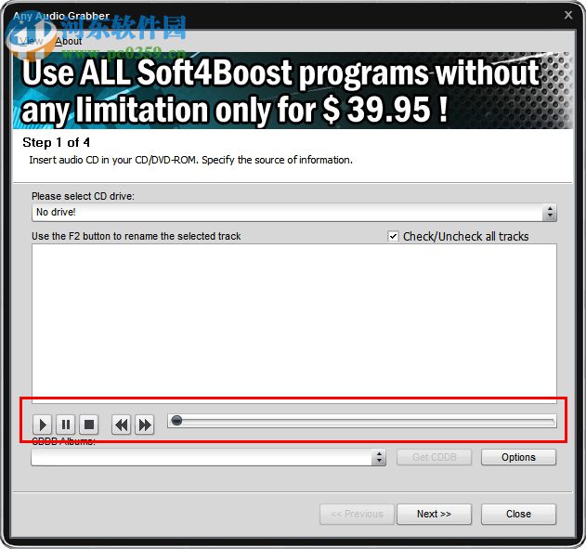
Task: Click the << Previous button
Action: click(x=357, y=514)
